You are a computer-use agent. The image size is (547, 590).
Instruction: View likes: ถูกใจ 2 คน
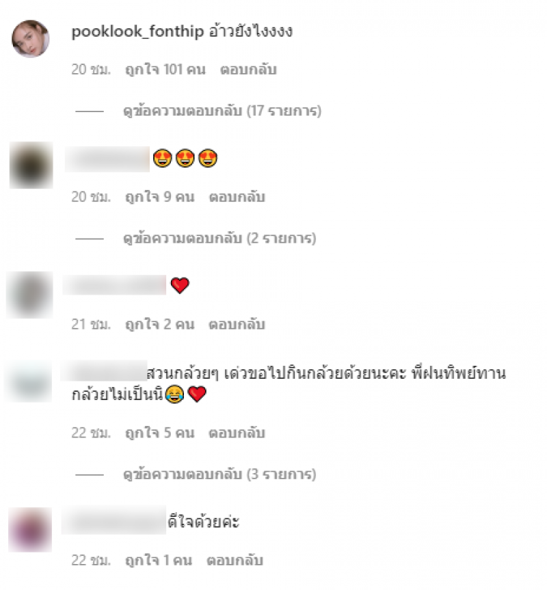click(159, 324)
